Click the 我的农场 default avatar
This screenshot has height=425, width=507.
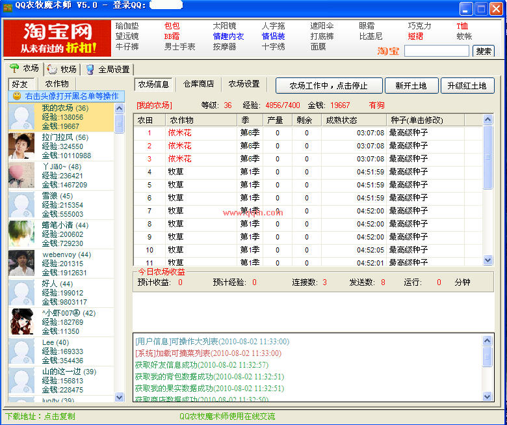tap(21, 117)
